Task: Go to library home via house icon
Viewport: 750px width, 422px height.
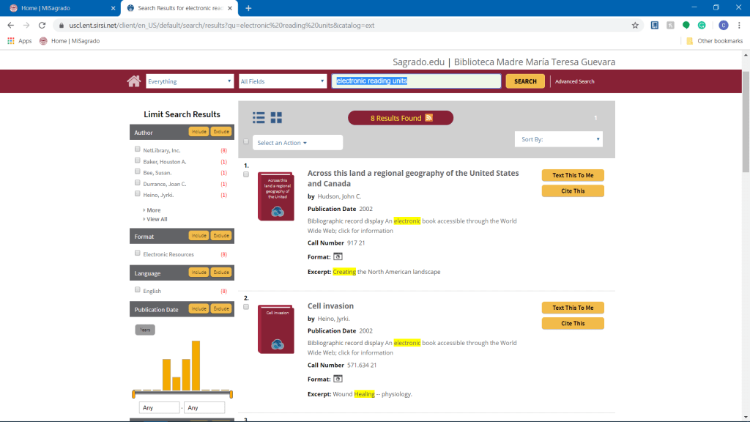Action: click(133, 81)
